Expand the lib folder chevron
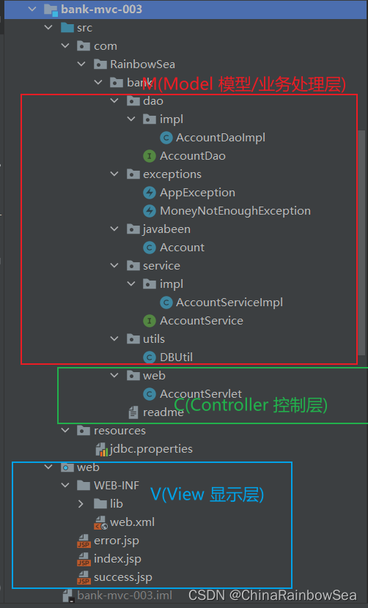 tap(81, 504)
